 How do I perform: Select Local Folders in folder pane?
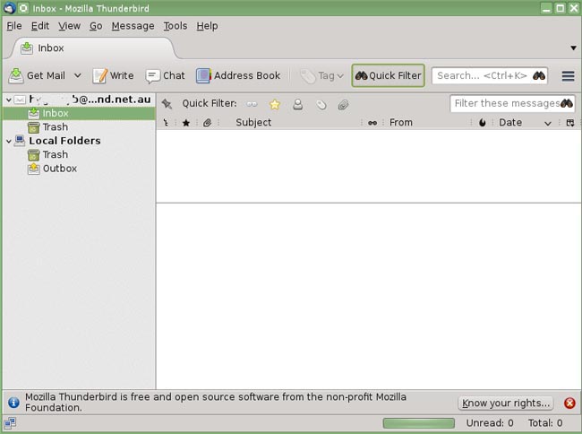coord(64,141)
